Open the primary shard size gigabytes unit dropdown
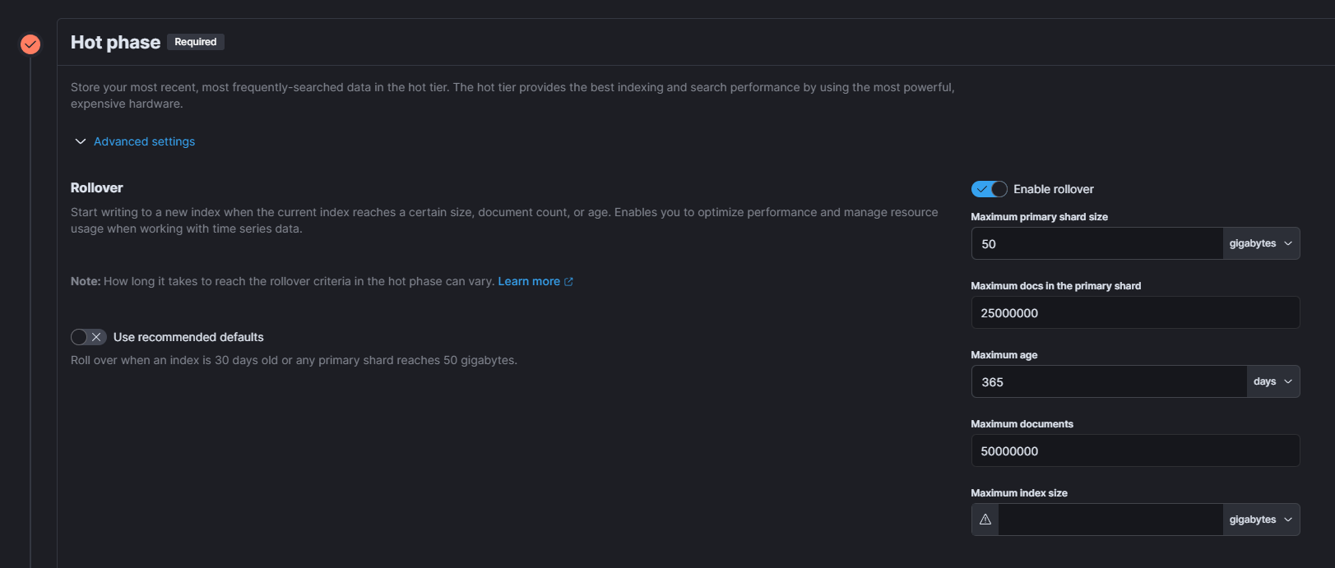This screenshot has height=568, width=1335. [x=1261, y=243]
